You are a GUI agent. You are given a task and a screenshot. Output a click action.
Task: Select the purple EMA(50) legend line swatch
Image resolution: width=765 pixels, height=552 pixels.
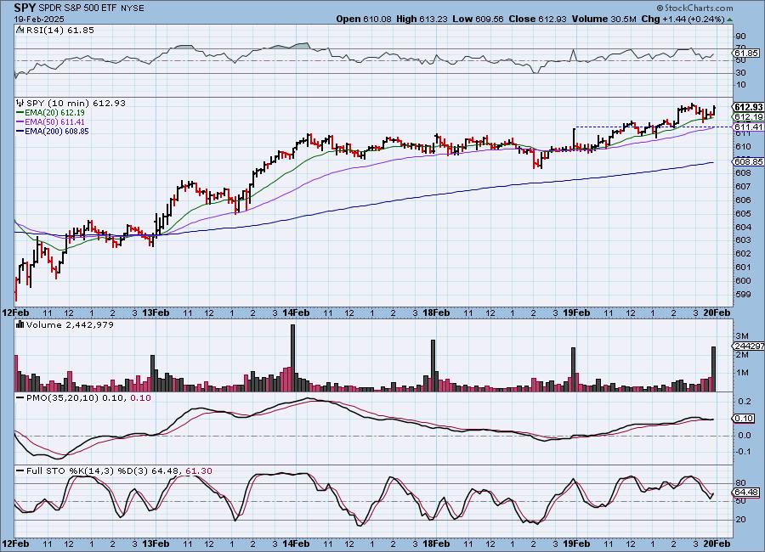[20, 122]
